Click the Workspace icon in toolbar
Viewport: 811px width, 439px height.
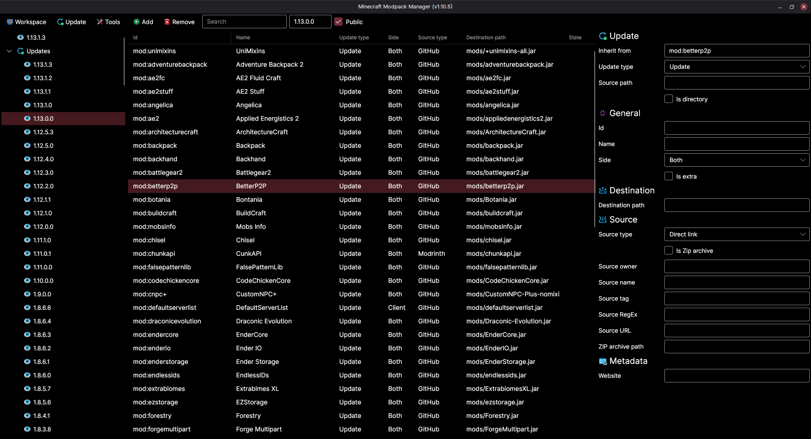[x=10, y=22]
